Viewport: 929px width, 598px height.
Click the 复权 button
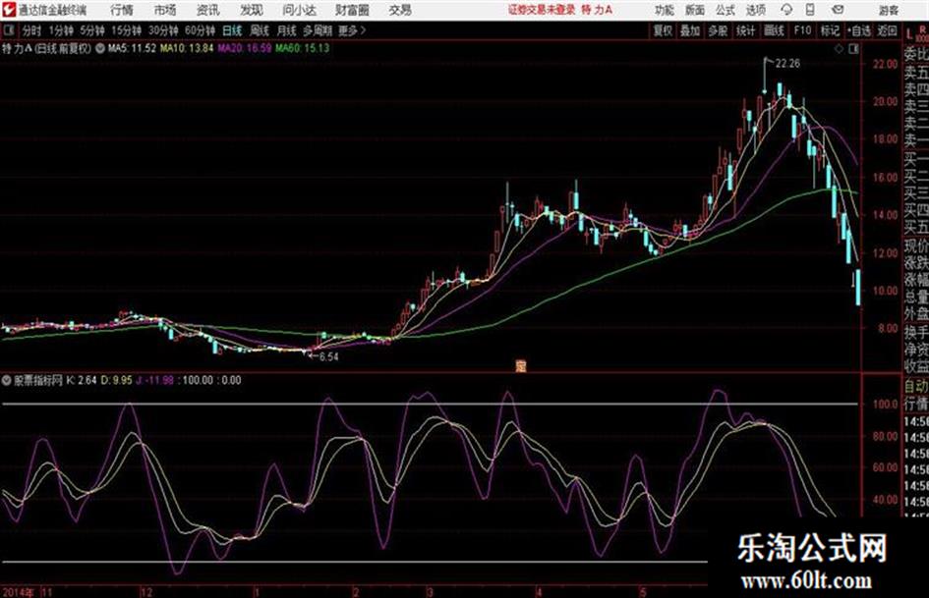(663, 30)
